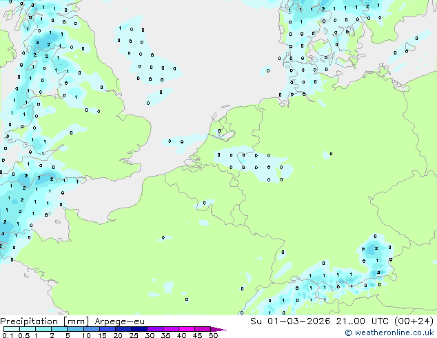Click the '10' legend value
437x338 pixels.
(86, 335)
